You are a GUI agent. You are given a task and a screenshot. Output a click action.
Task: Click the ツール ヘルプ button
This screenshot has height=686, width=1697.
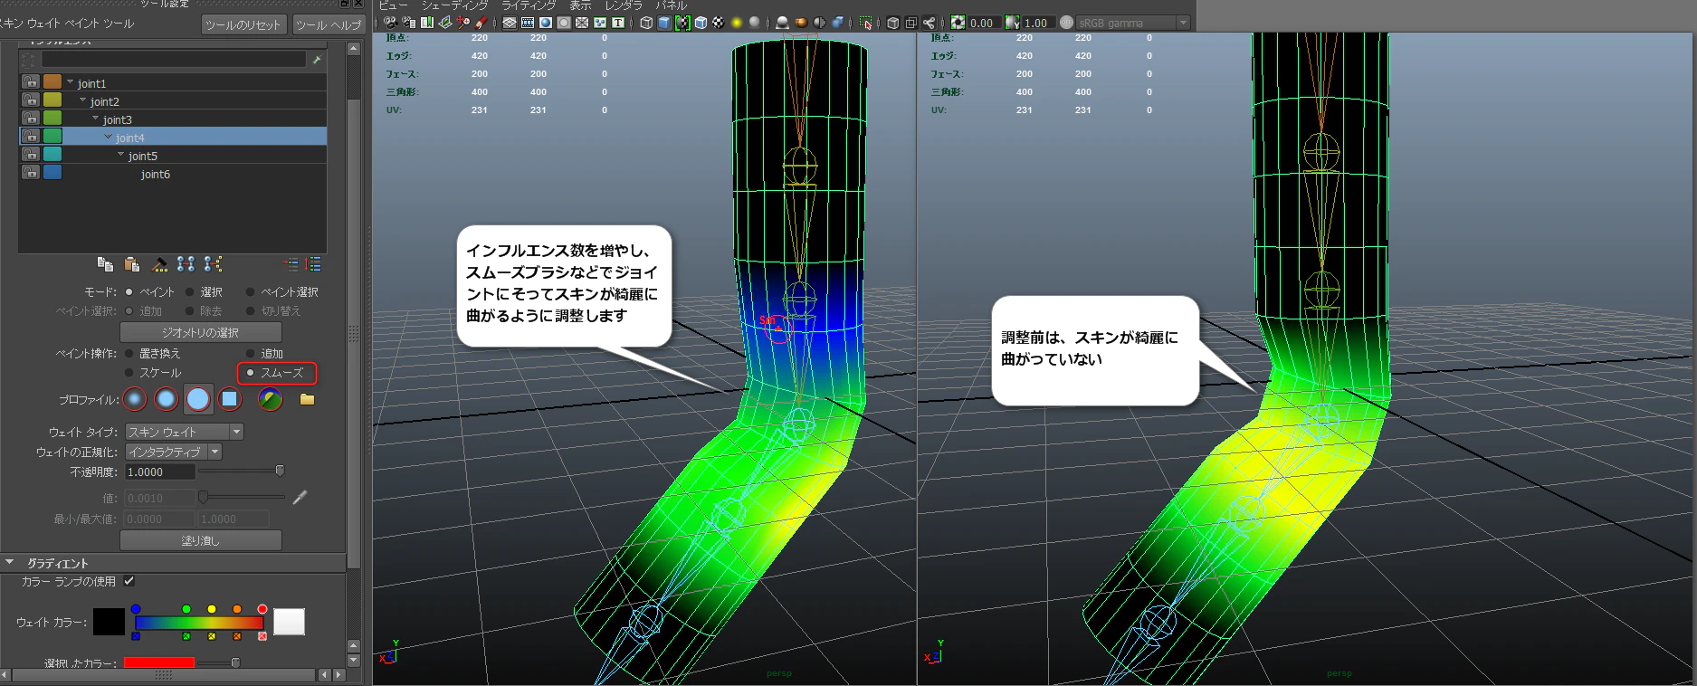(x=329, y=24)
